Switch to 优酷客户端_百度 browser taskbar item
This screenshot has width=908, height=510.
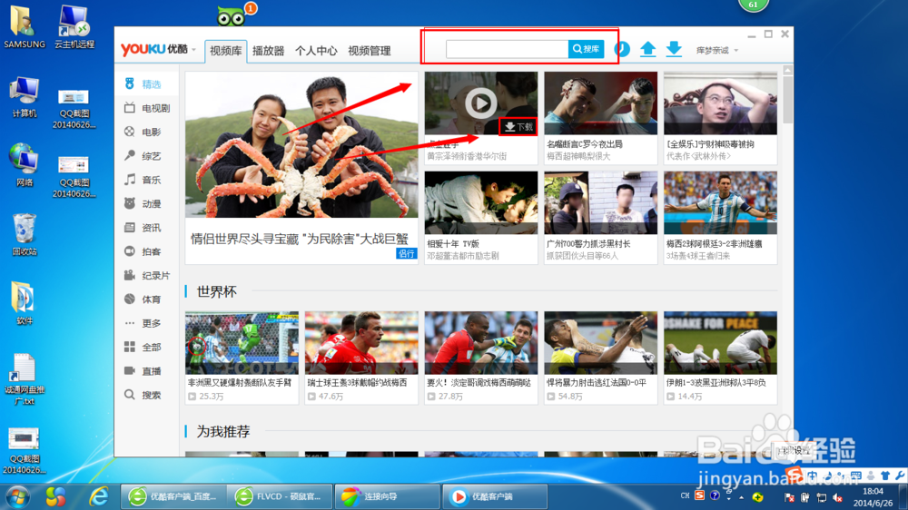[x=173, y=496]
